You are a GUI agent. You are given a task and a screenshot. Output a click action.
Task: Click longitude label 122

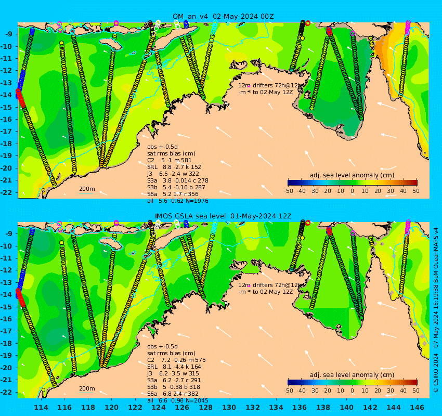(x=135, y=407)
